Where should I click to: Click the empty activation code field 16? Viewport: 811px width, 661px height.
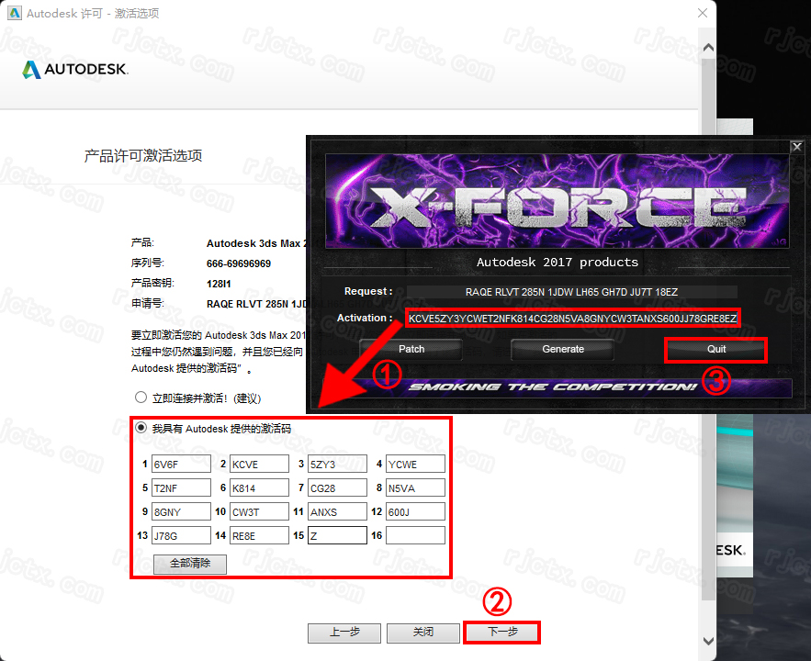pyautogui.click(x=415, y=535)
